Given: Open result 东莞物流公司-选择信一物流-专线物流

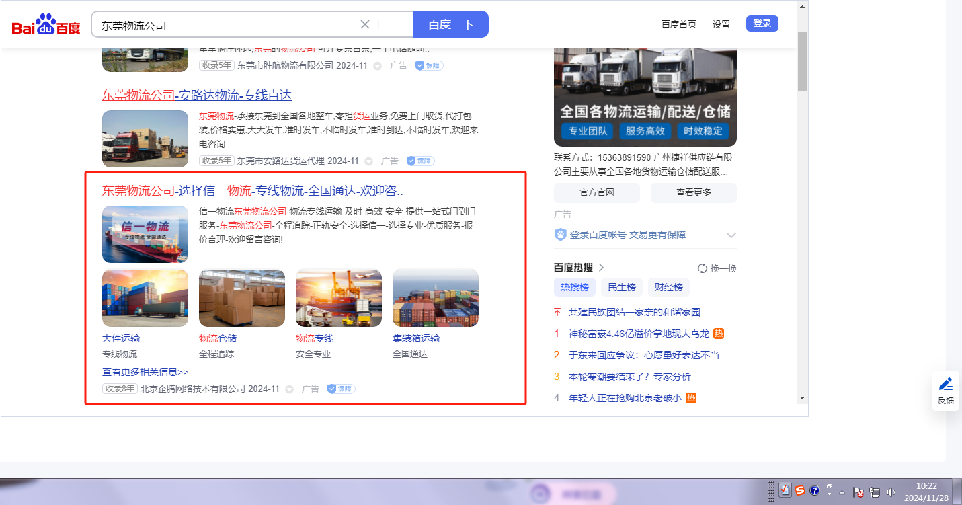Looking at the screenshot, I should point(253,190).
